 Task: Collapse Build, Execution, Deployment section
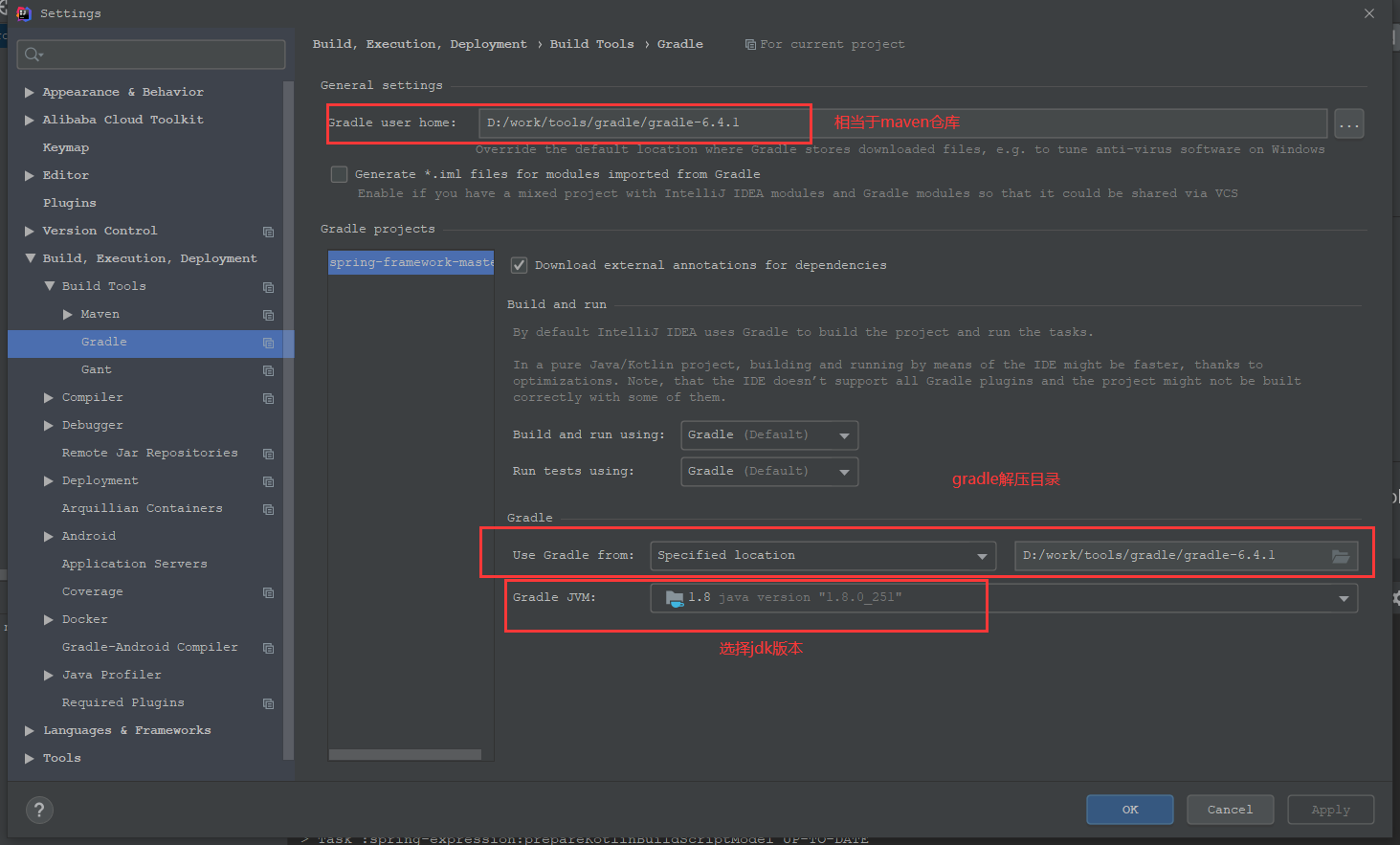(x=30, y=258)
